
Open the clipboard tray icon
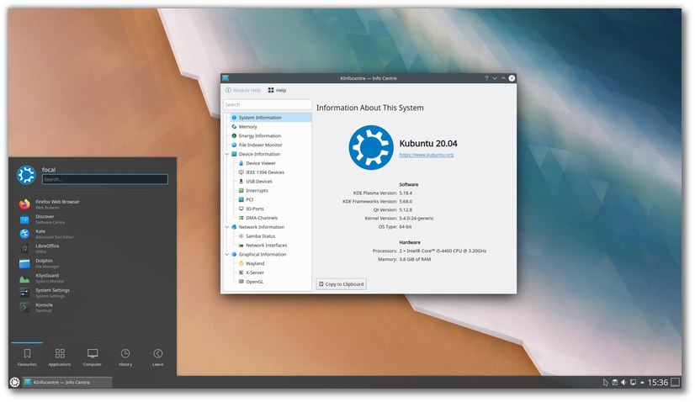tap(615, 382)
